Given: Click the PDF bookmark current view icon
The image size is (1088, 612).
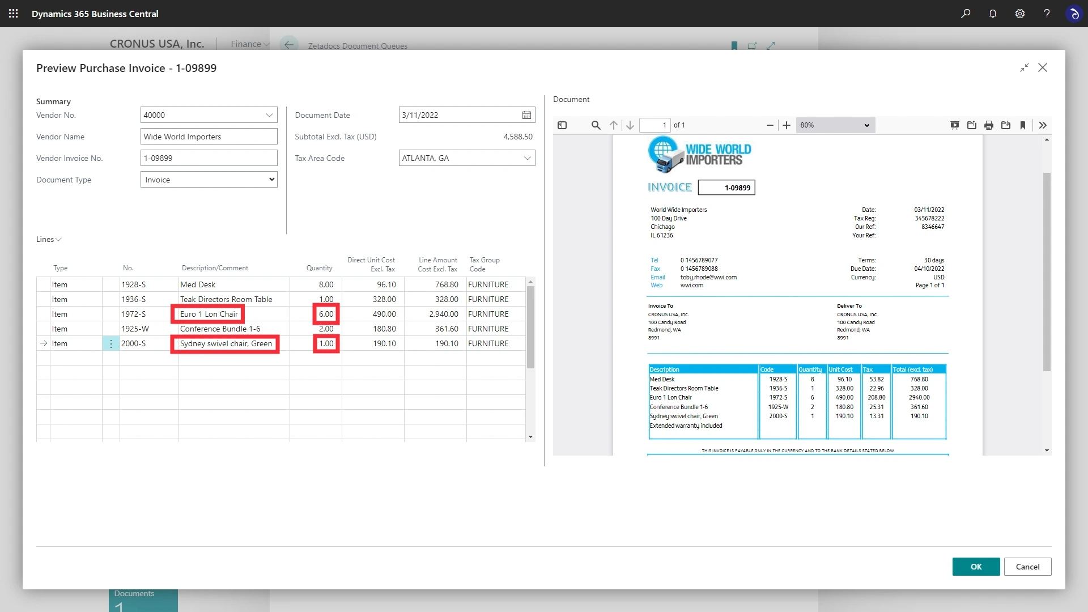Looking at the screenshot, I should (x=1023, y=125).
